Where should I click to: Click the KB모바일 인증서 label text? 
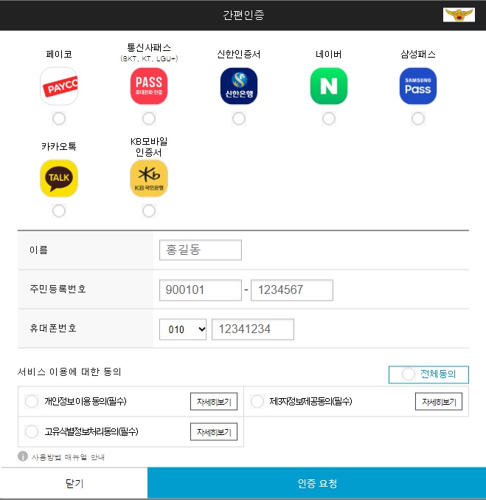[149, 147]
